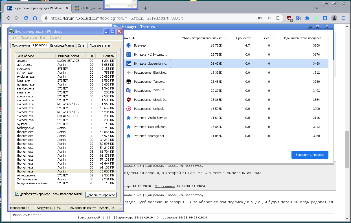The height and width of the screenshot is (223, 351).
Task: Go back in browser history
Action: click(8, 18)
